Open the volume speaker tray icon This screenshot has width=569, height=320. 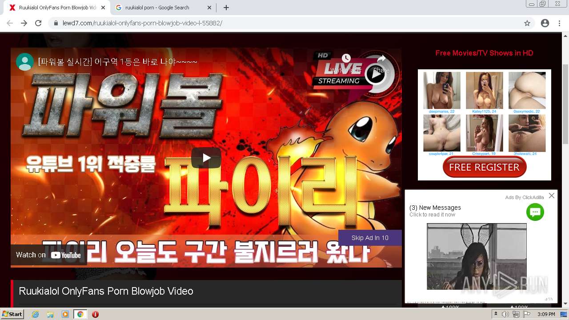[505, 314]
